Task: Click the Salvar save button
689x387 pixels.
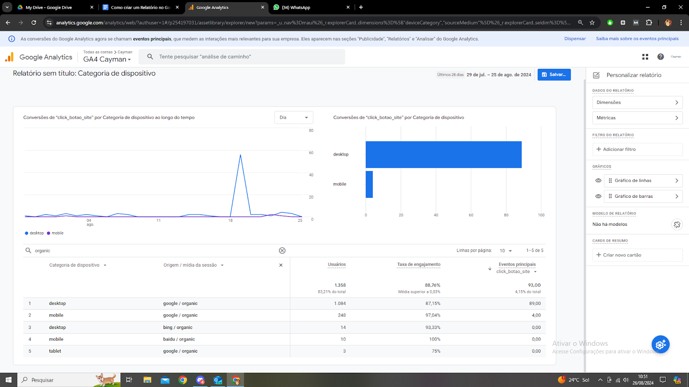Action: click(x=554, y=74)
